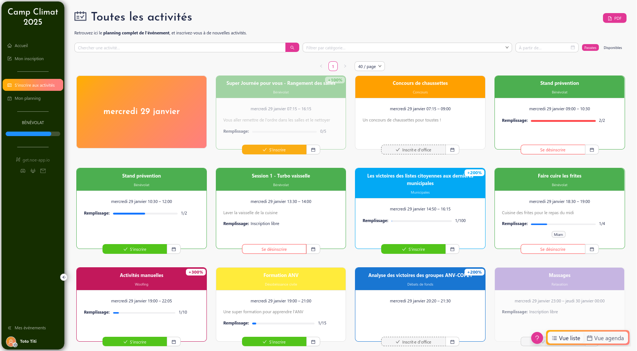Focus the Chercher une activité search field
Screen dimensions: 637x351
(x=180, y=47)
